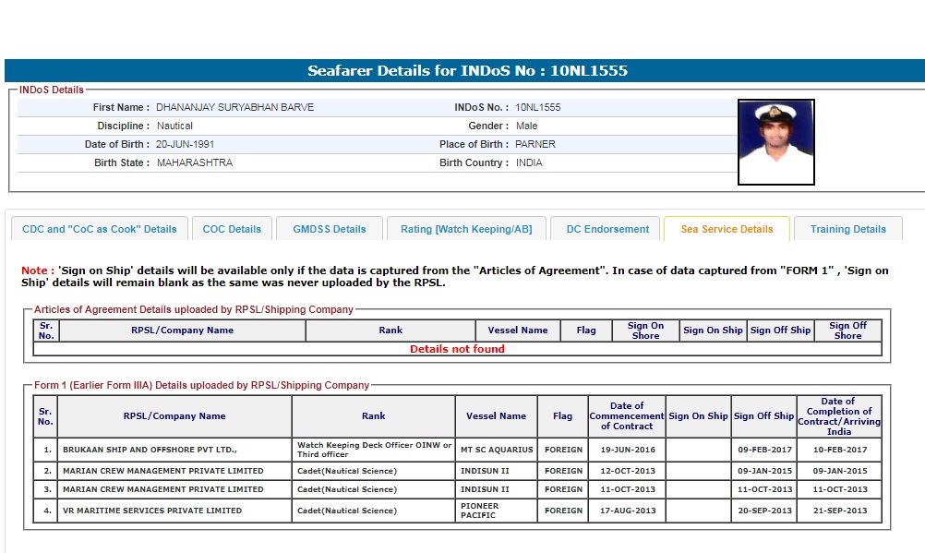Click the Date of Commencement of Contract header

627,416
